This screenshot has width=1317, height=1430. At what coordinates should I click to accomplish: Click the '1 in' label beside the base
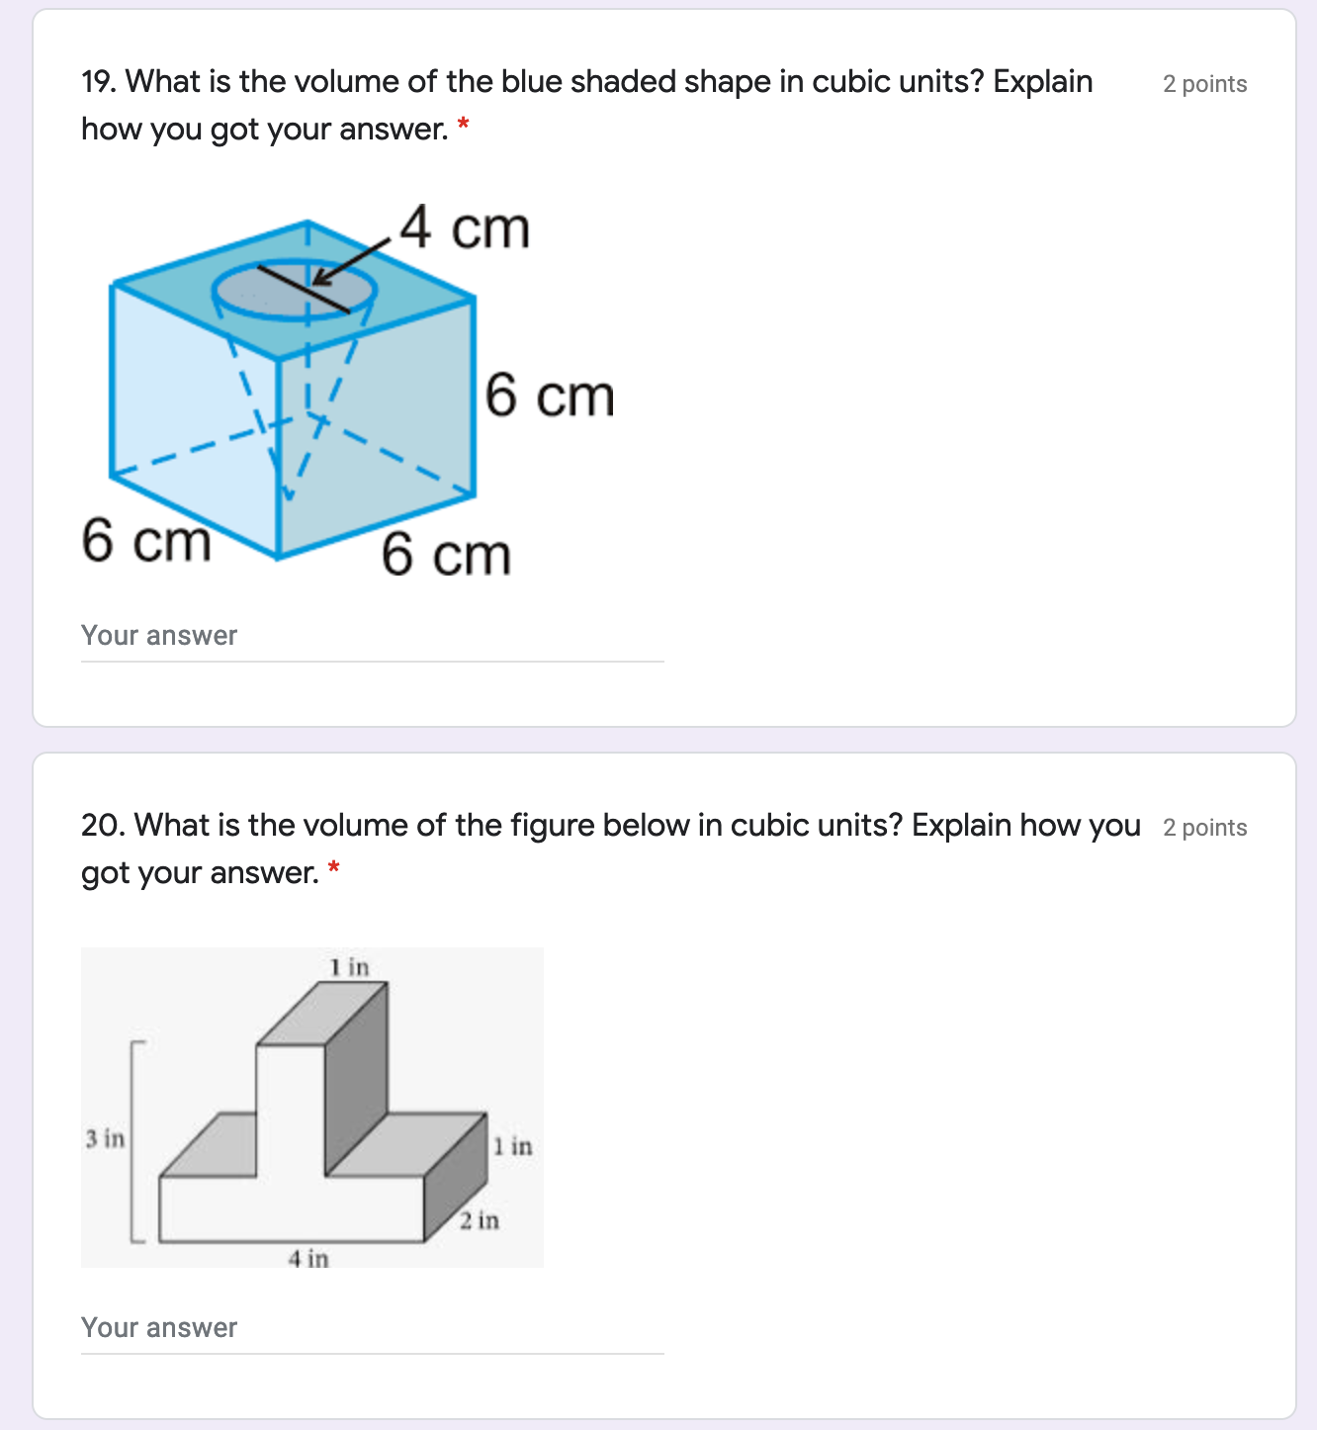coord(513,1146)
